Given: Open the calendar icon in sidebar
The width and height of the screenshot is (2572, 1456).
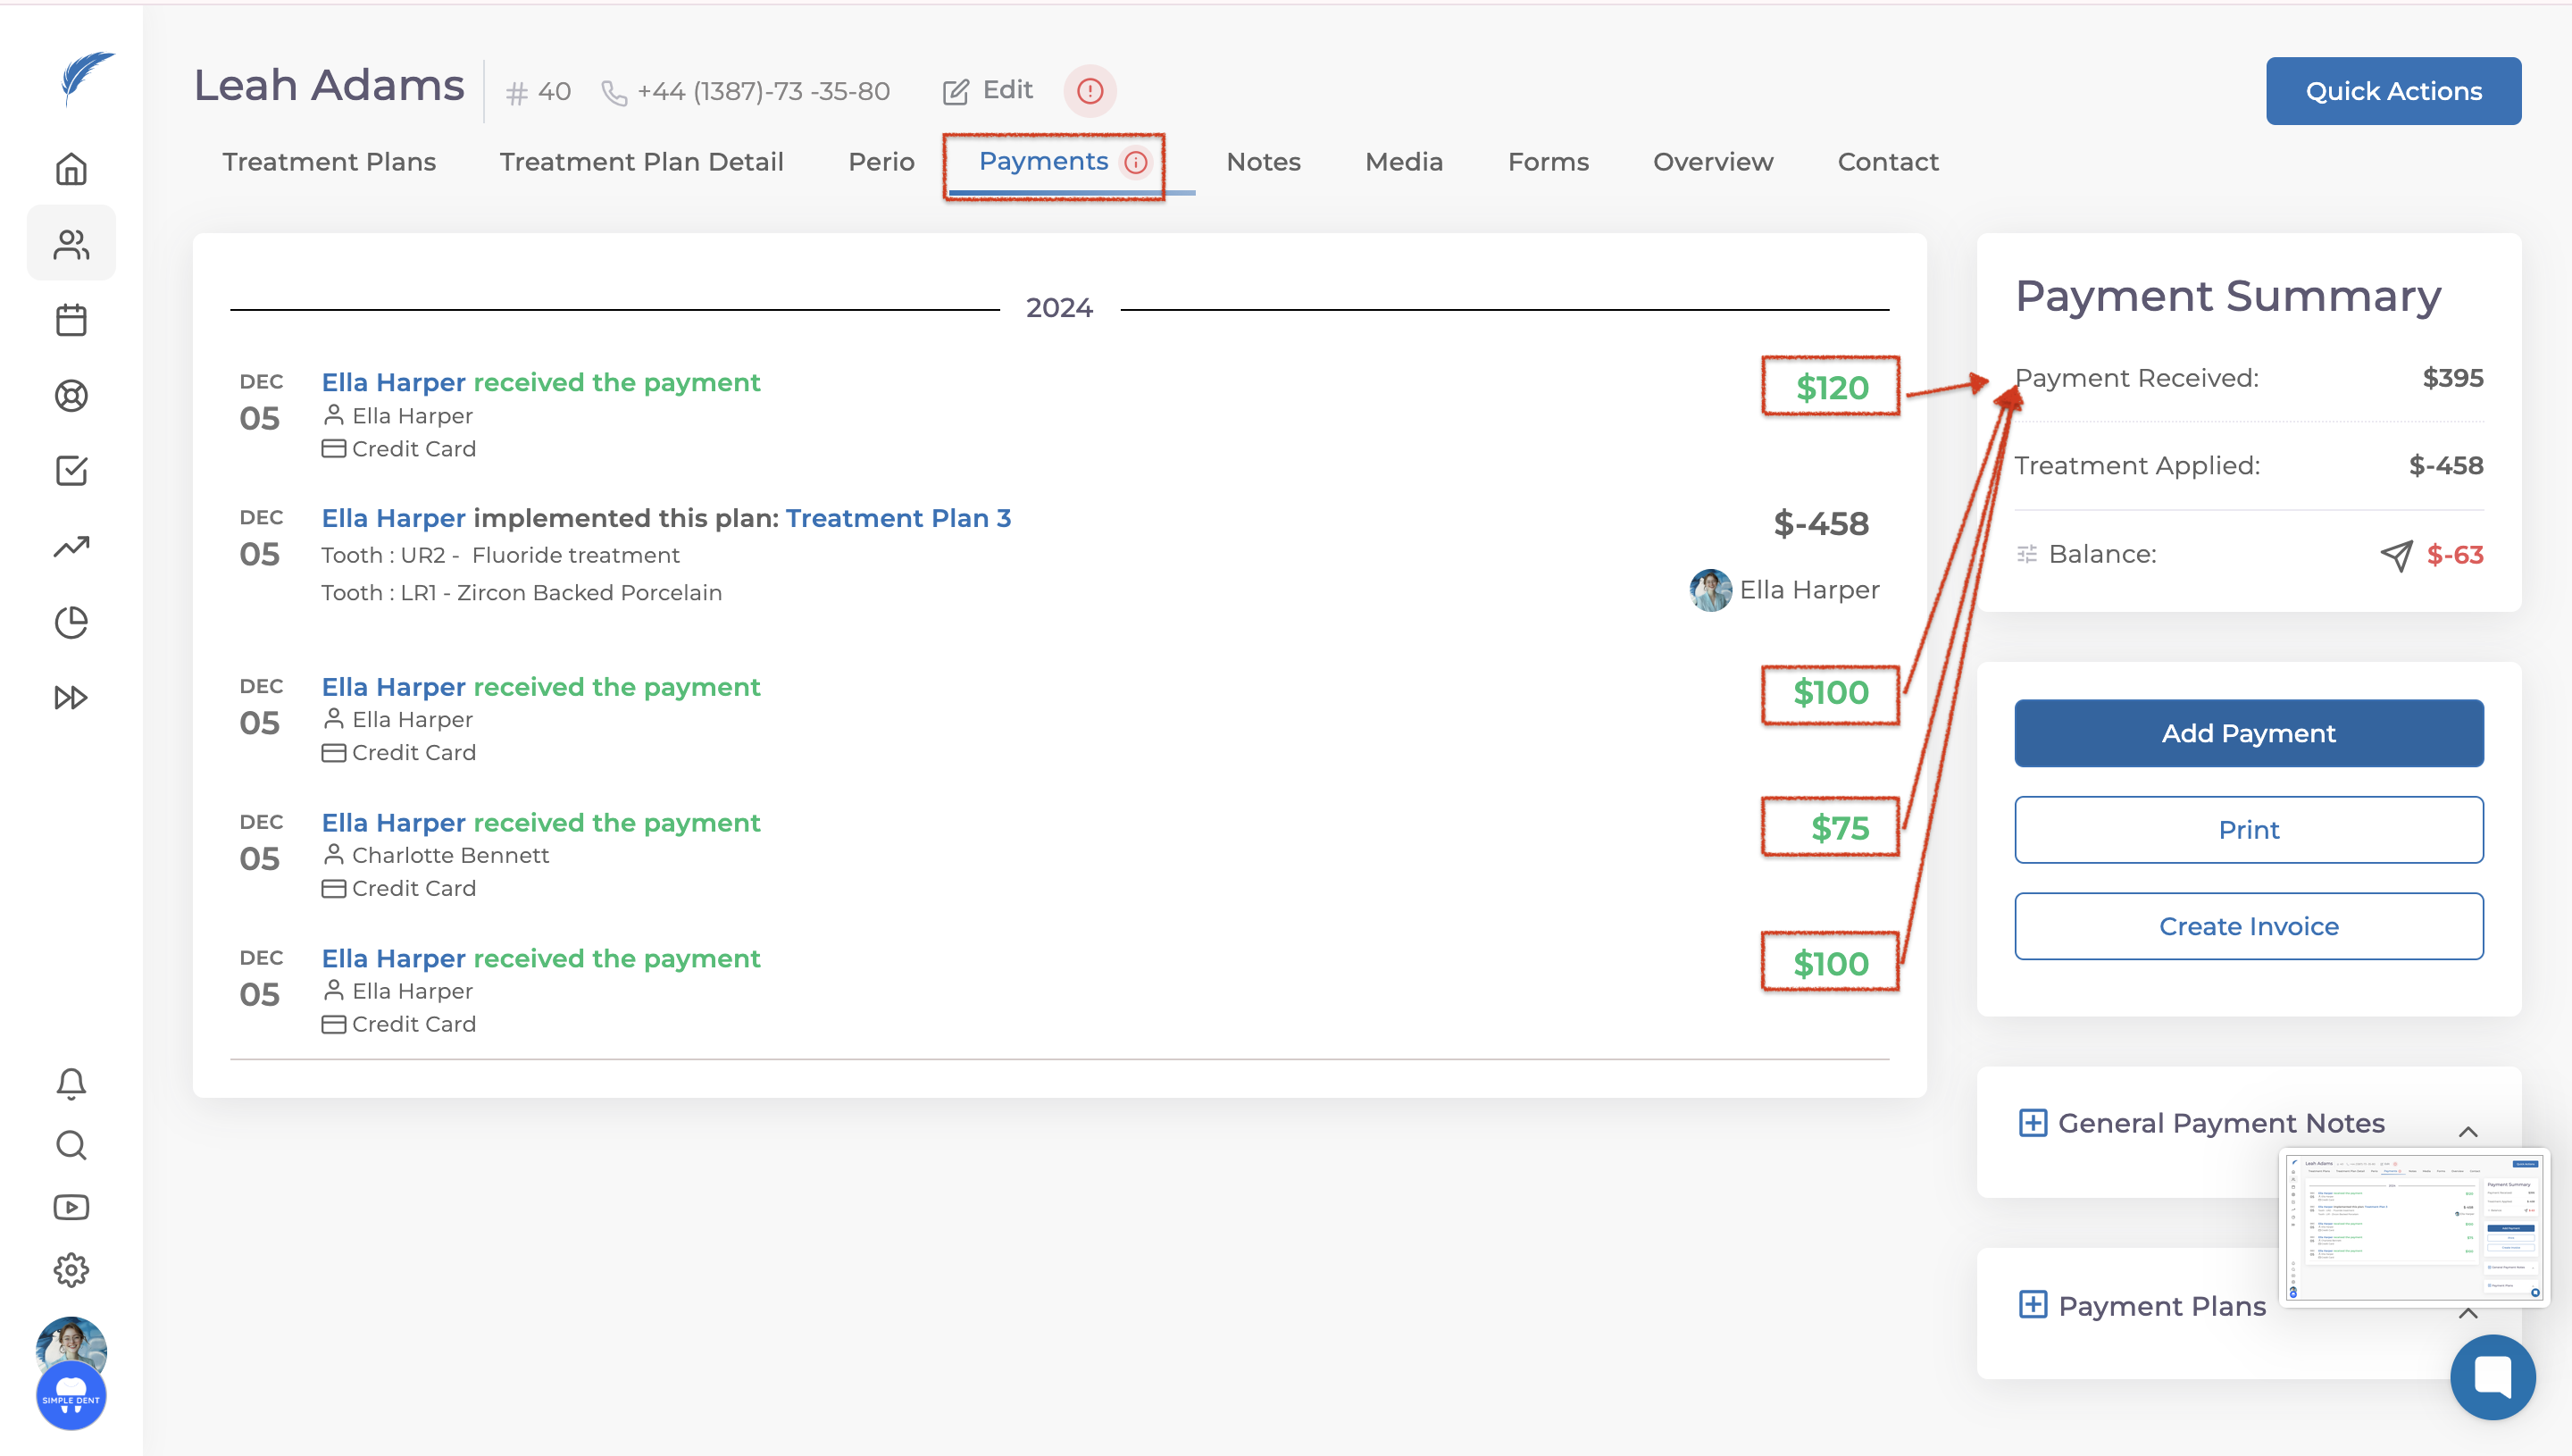Looking at the screenshot, I should coord(71,320).
